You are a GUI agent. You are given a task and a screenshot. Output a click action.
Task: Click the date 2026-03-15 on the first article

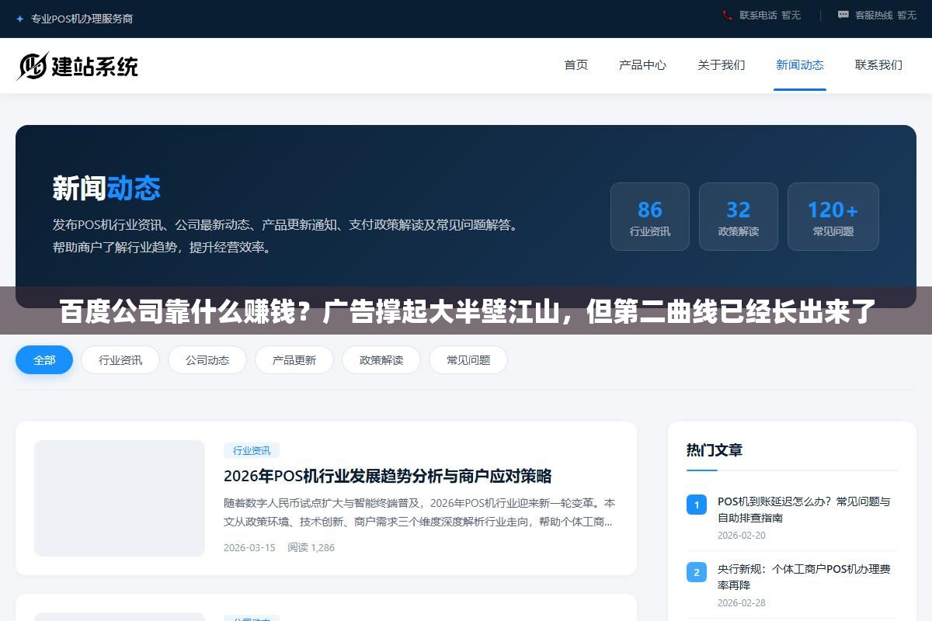[249, 547]
